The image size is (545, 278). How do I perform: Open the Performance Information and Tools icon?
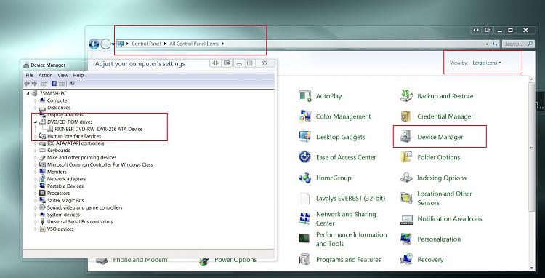coord(304,239)
